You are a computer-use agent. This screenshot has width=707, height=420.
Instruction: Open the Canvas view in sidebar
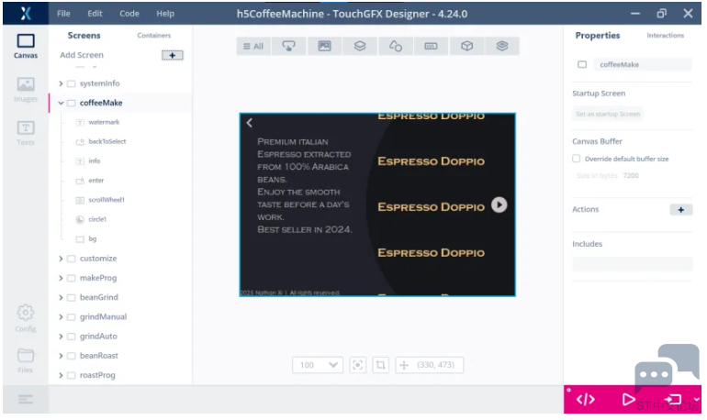pyautogui.click(x=26, y=47)
